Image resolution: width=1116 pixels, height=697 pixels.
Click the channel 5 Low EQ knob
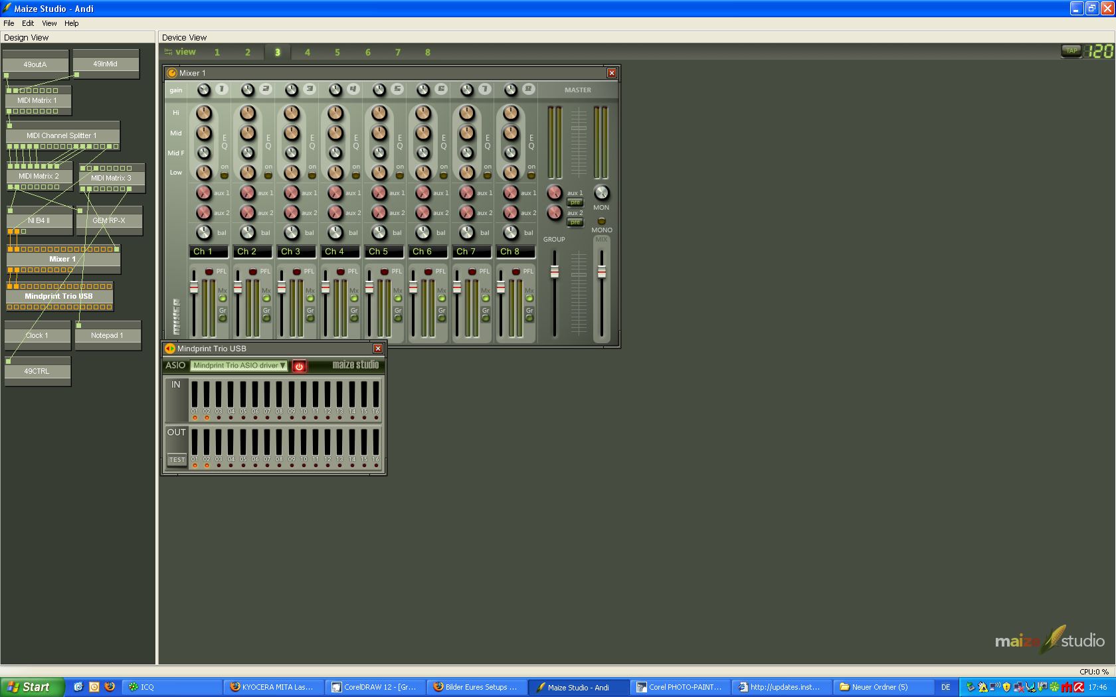379,173
